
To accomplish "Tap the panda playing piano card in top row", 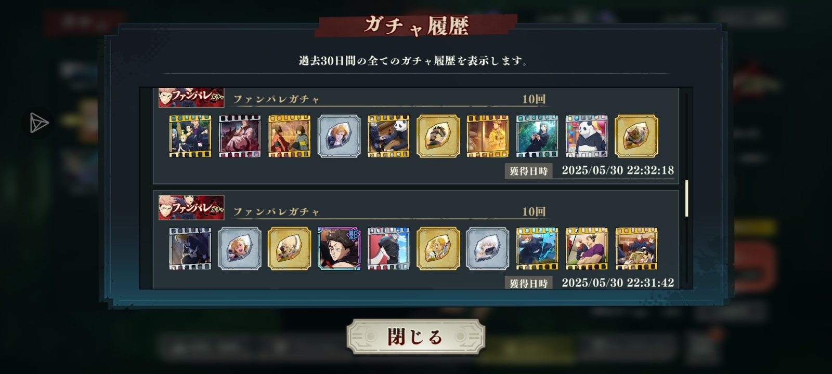I will 388,136.
